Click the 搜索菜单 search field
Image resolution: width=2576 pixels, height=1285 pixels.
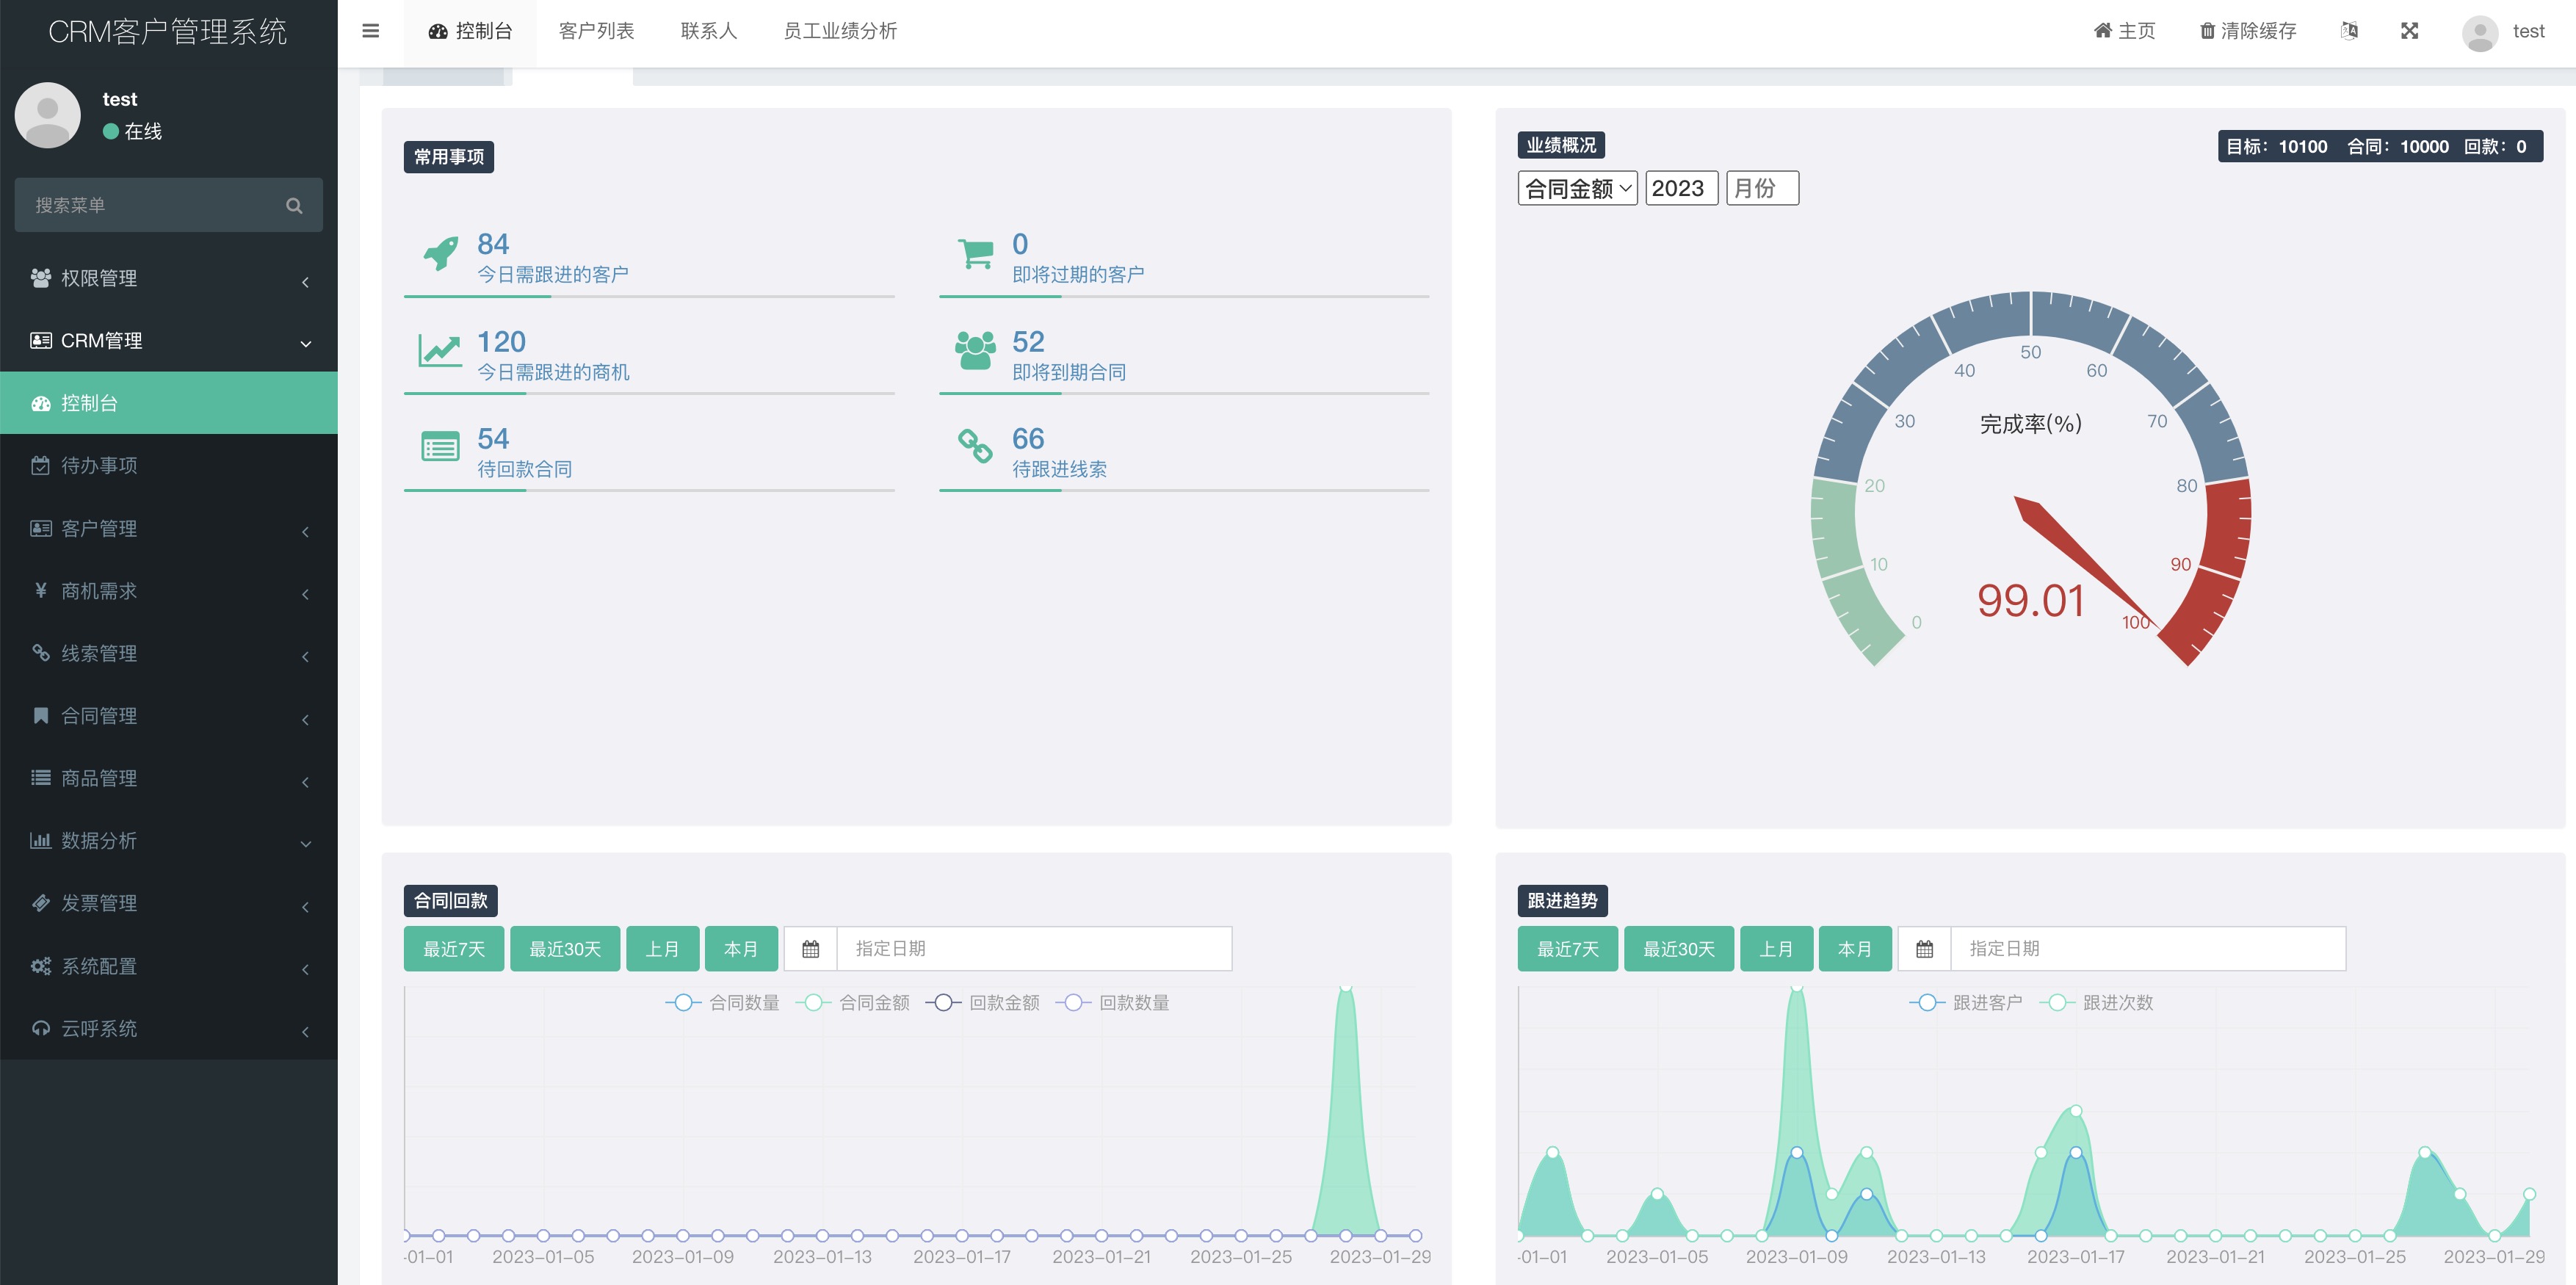169,205
